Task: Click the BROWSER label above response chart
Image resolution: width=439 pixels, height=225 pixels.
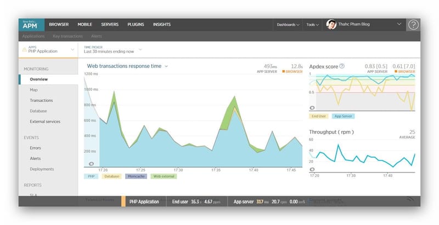Action: coord(292,72)
